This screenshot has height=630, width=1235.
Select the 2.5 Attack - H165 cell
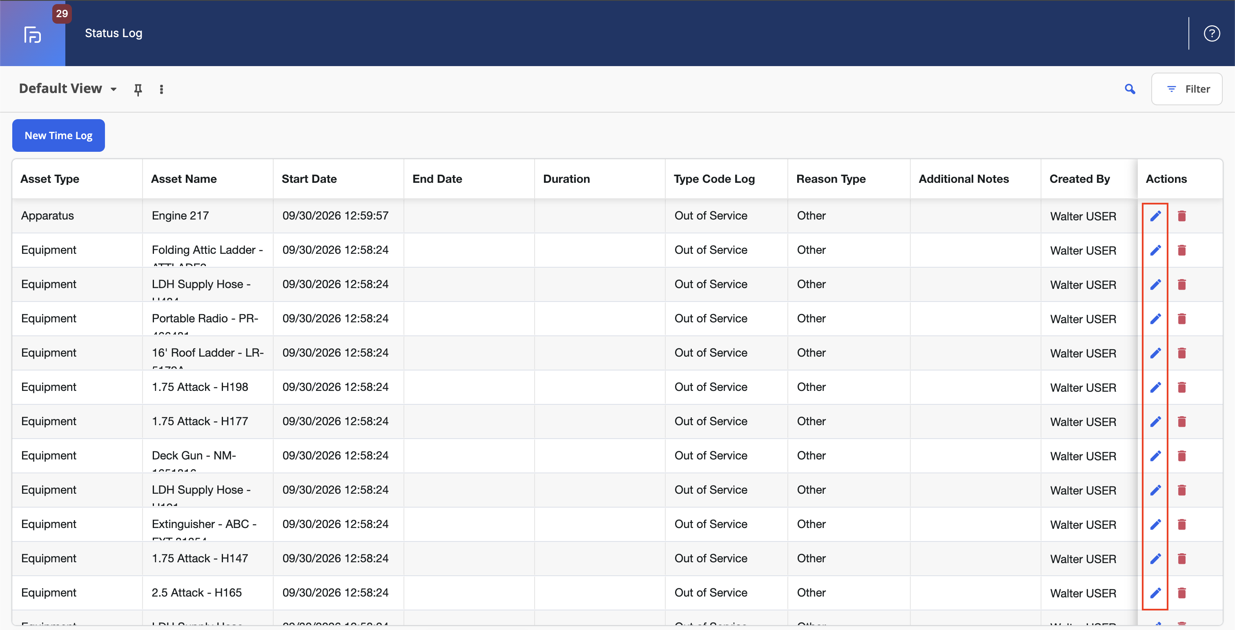207,592
